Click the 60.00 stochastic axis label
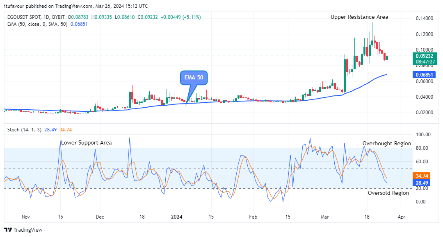443x237 pixels. click(422, 161)
